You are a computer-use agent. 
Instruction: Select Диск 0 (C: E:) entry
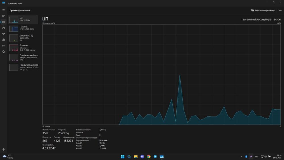[23, 38]
